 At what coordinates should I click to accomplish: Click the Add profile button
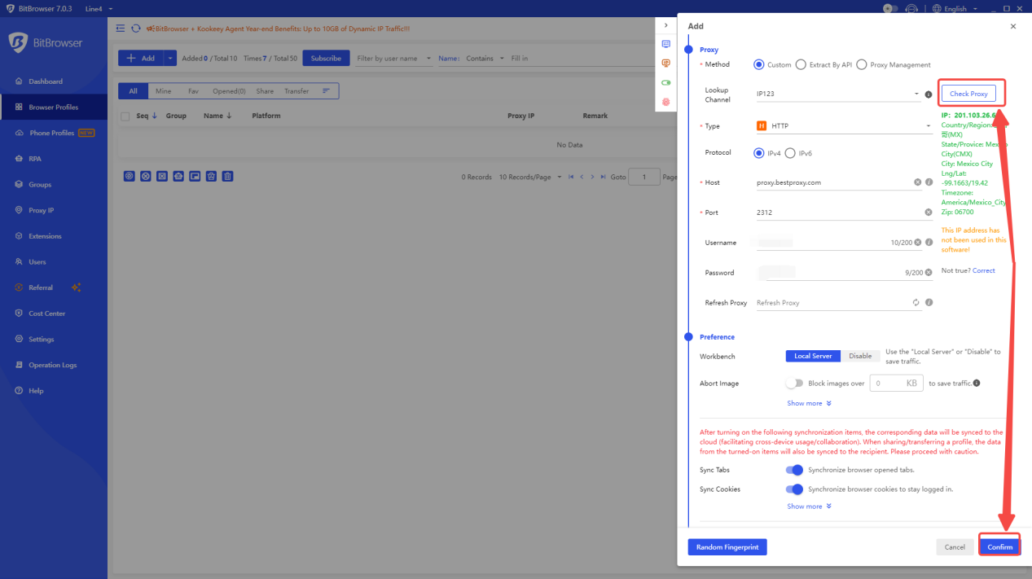pyautogui.click(x=140, y=59)
